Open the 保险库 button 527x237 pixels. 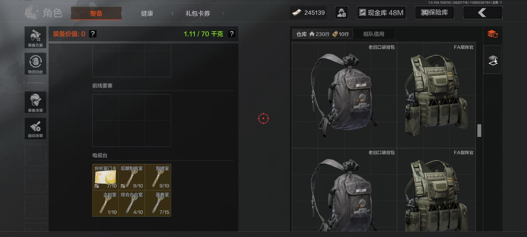(x=434, y=13)
